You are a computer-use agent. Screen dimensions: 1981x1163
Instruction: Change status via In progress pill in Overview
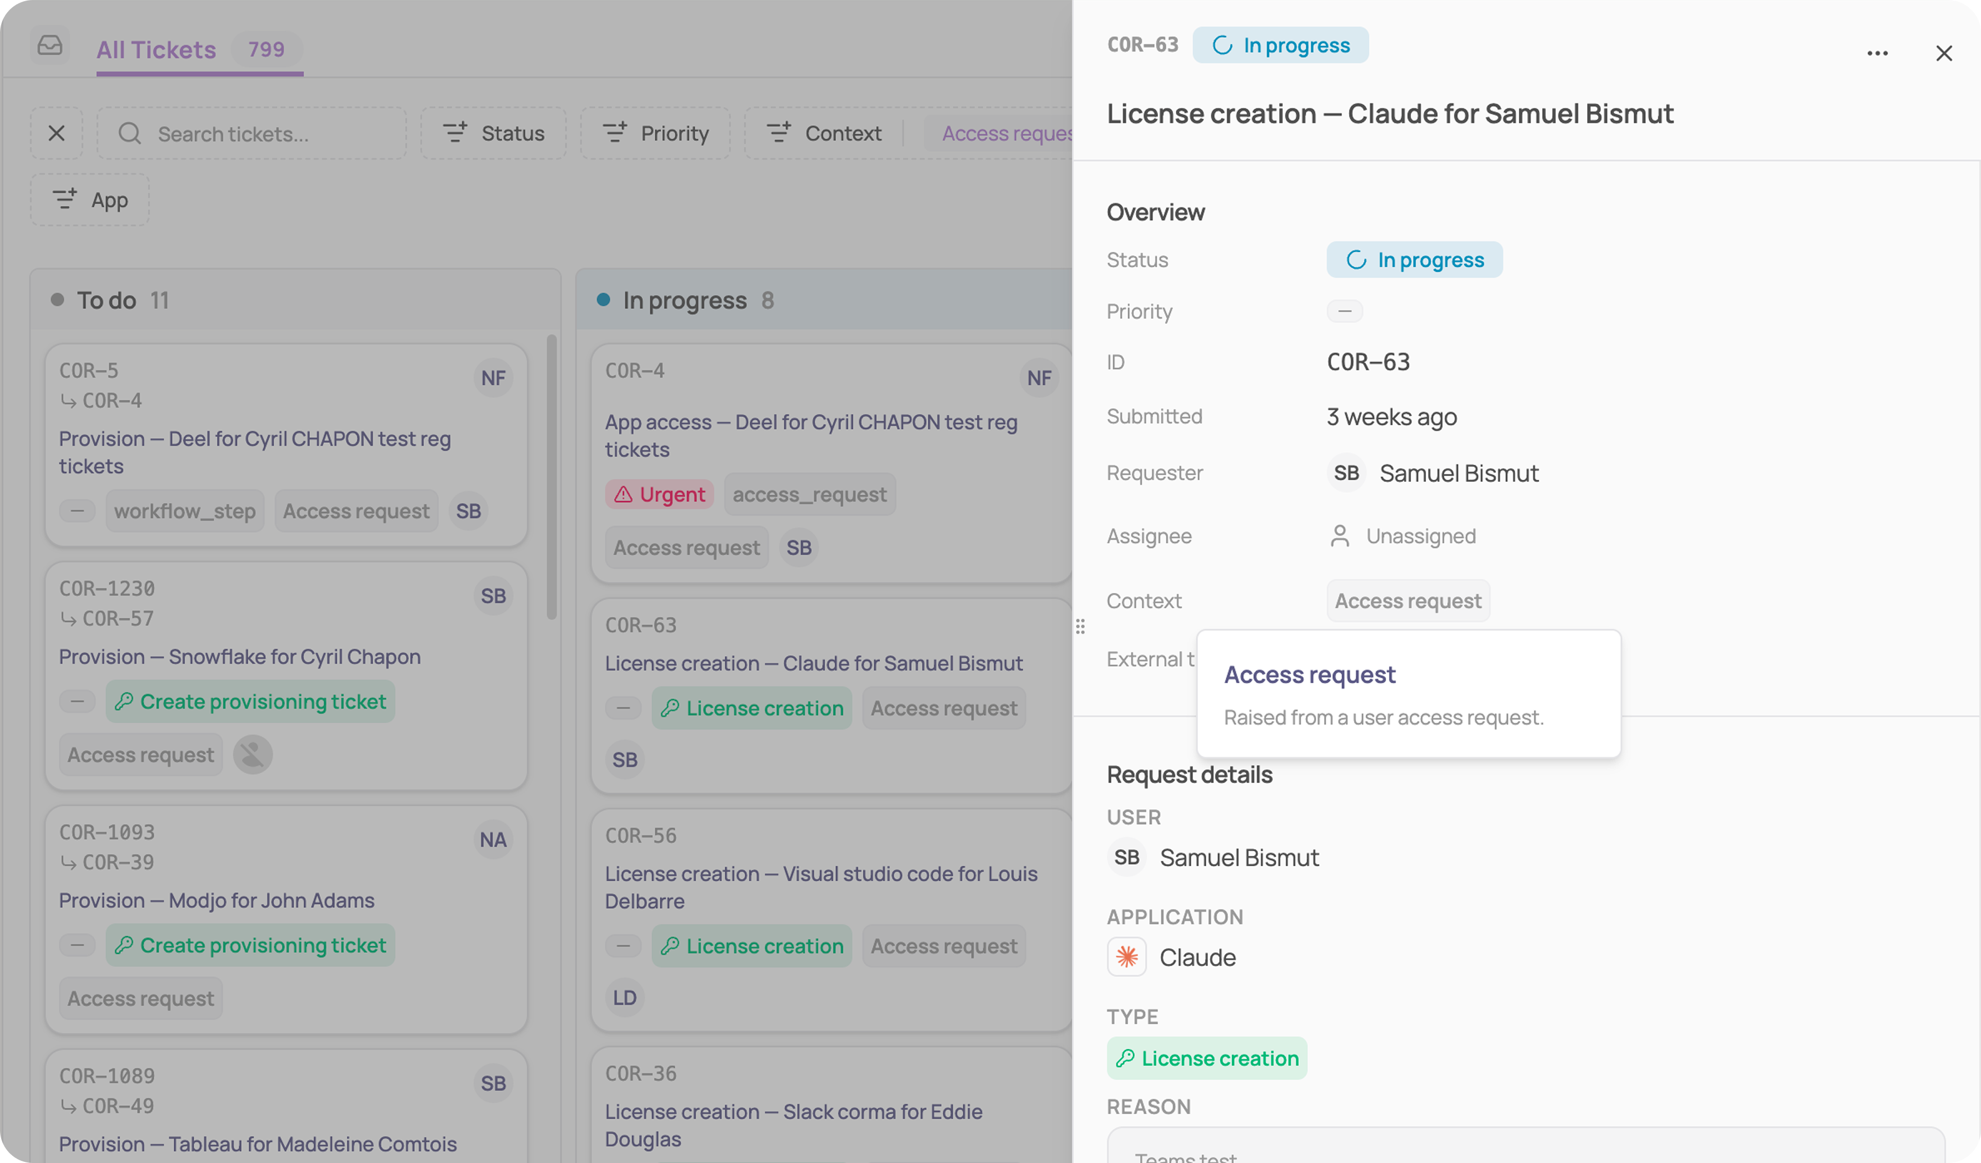1415,260
